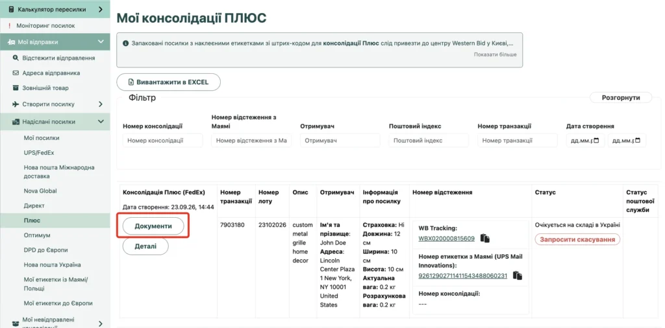665x328 pixels.
Task: Open tracking link 92612902711411543488060231
Action: (462, 276)
